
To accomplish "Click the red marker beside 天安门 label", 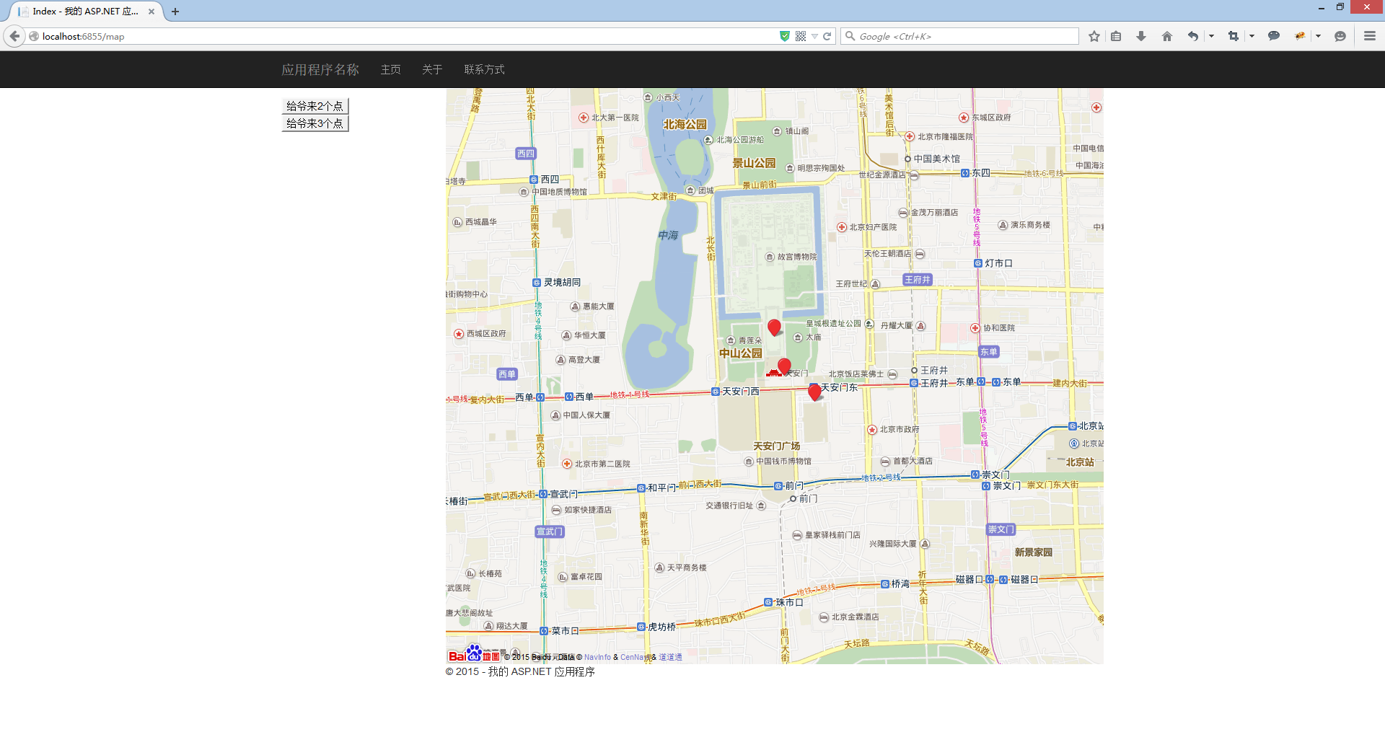I will coord(784,366).
